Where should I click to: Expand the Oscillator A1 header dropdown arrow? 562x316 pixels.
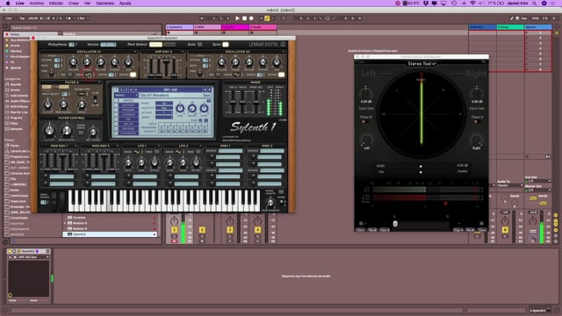point(135,52)
